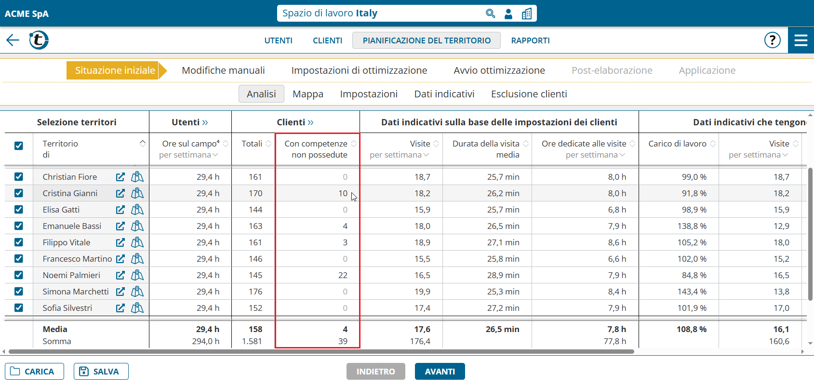Open the hamburger menu
814x387 pixels.
click(801, 40)
